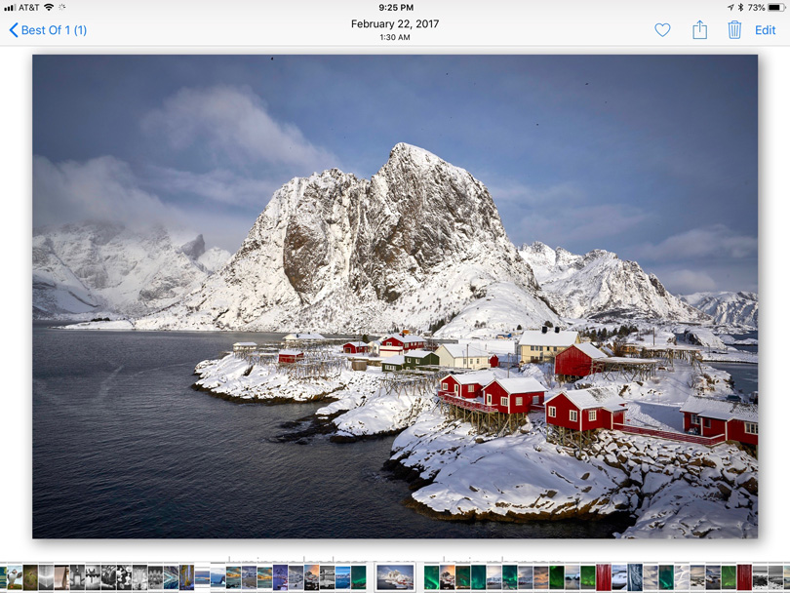Delete the photo with the trash icon
790x593 pixels.
tap(734, 29)
